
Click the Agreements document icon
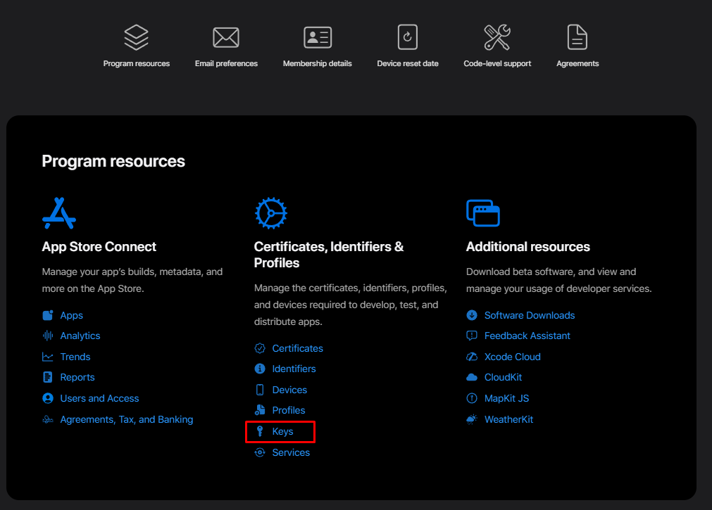tap(577, 37)
